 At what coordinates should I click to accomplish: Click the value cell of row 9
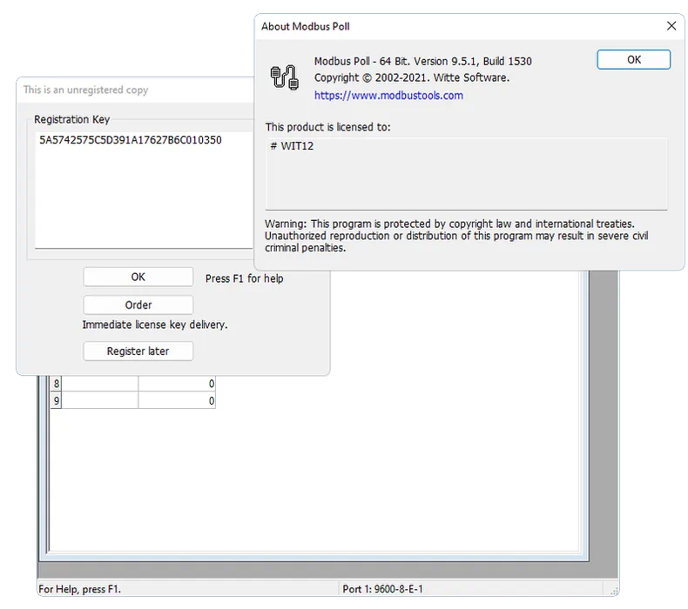point(177,401)
